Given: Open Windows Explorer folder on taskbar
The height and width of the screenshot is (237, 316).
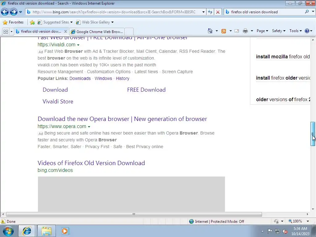Looking at the screenshot, I should click(x=47, y=231).
